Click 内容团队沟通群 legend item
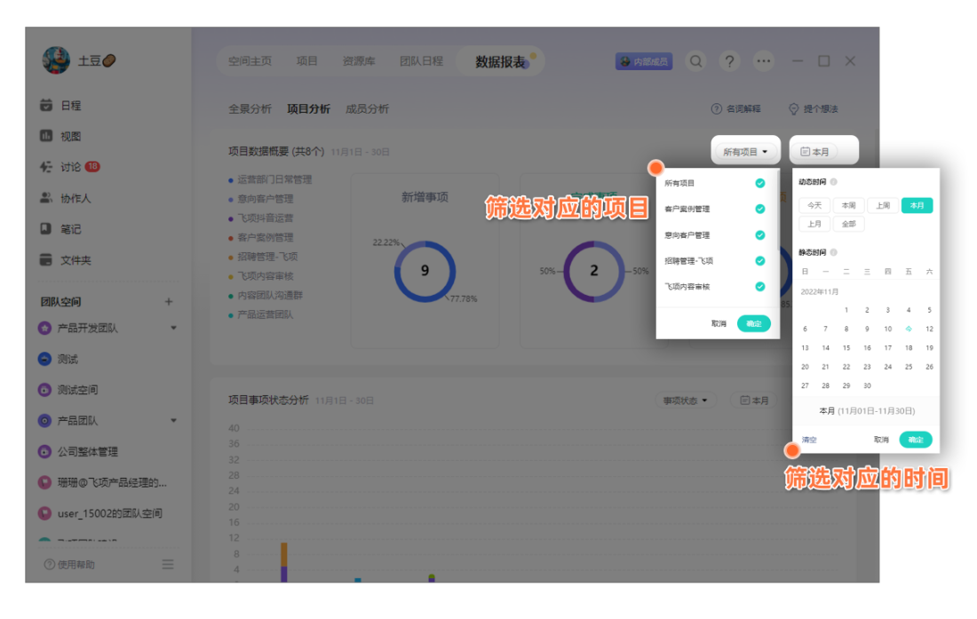 point(265,295)
